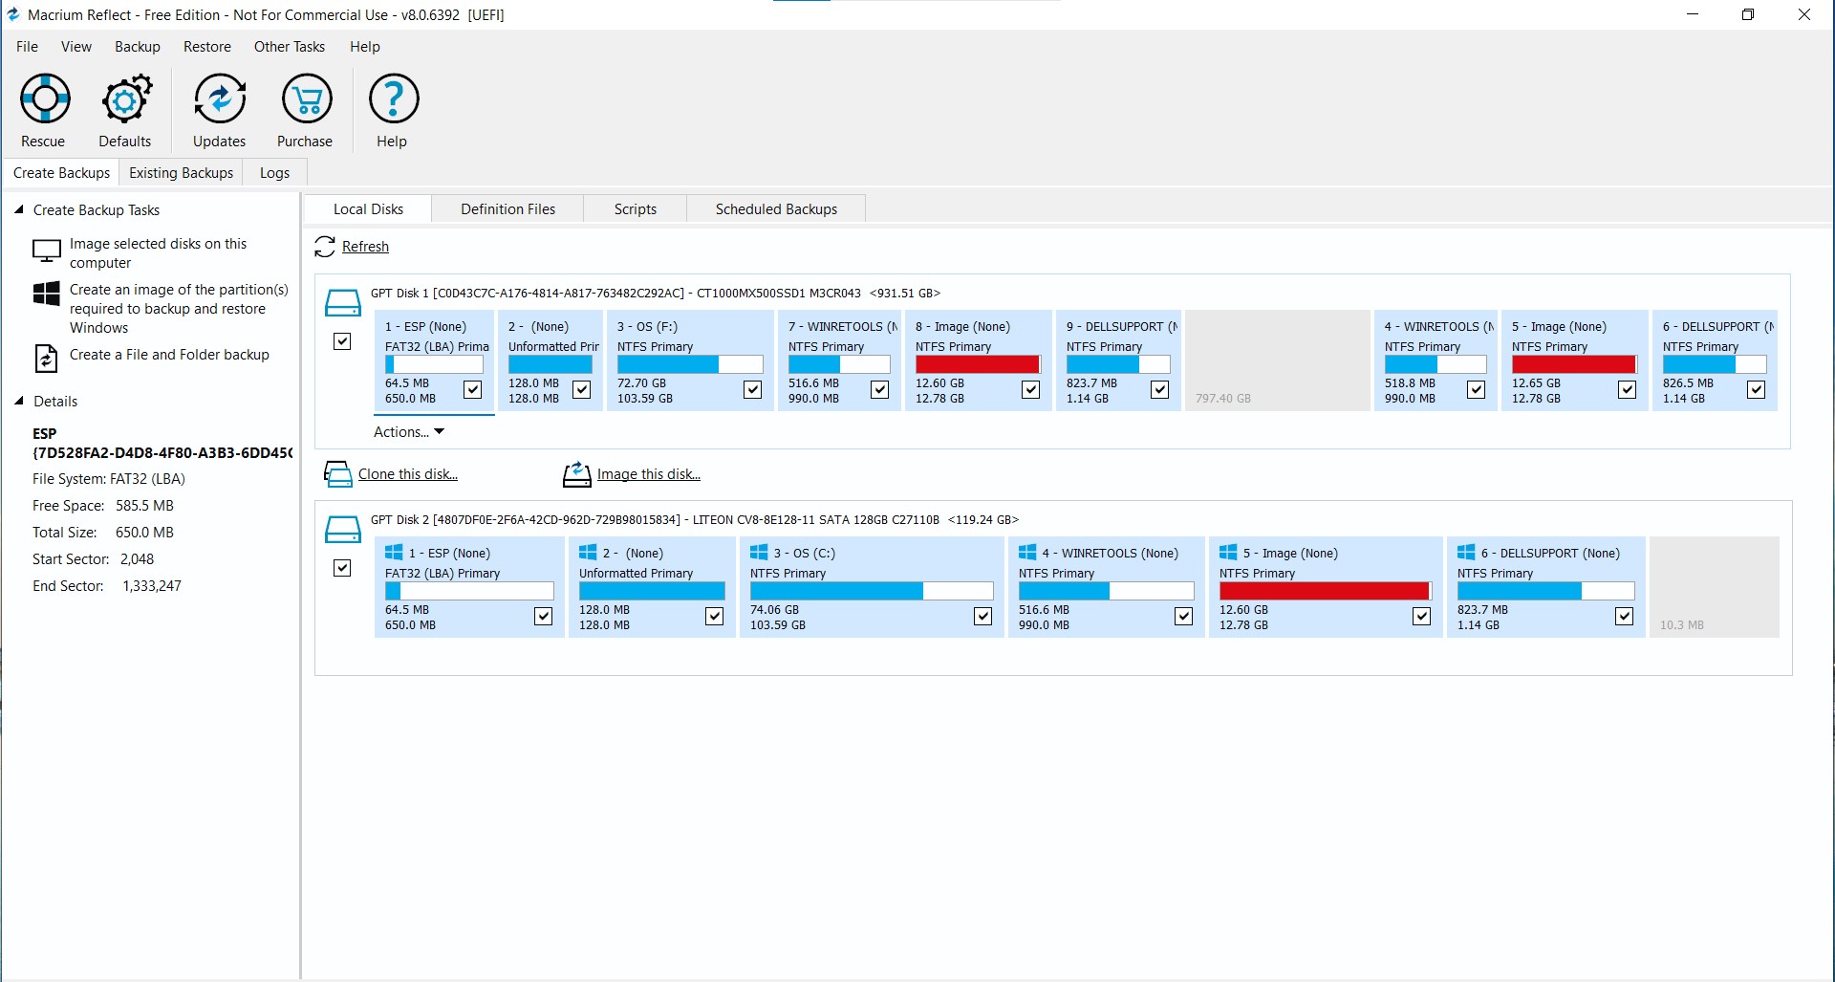This screenshot has width=1835, height=982.
Task: Uncheck Disk 1 partition 5 Image checkbox
Action: tap(1627, 389)
